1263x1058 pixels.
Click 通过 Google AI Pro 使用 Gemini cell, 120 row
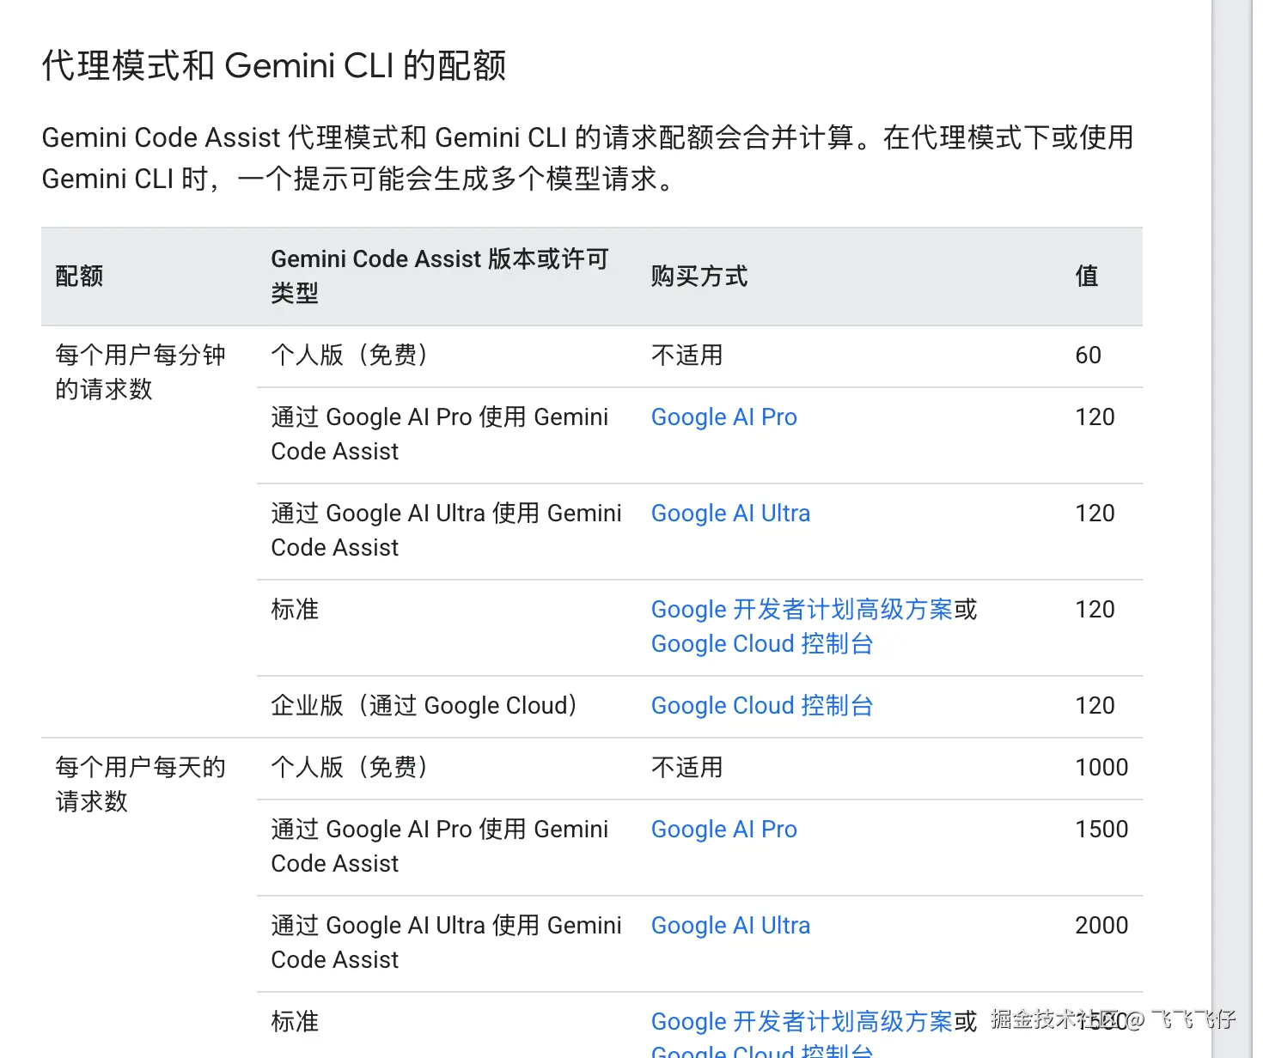point(439,435)
